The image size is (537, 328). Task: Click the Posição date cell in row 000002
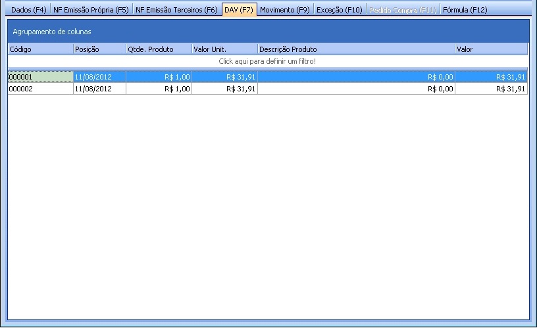click(x=99, y=89)
